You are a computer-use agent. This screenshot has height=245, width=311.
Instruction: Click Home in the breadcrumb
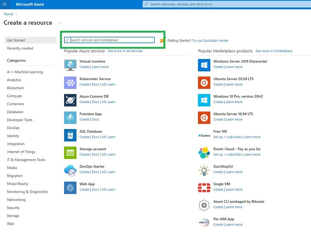pyautogui.click(x=8, y=14)
